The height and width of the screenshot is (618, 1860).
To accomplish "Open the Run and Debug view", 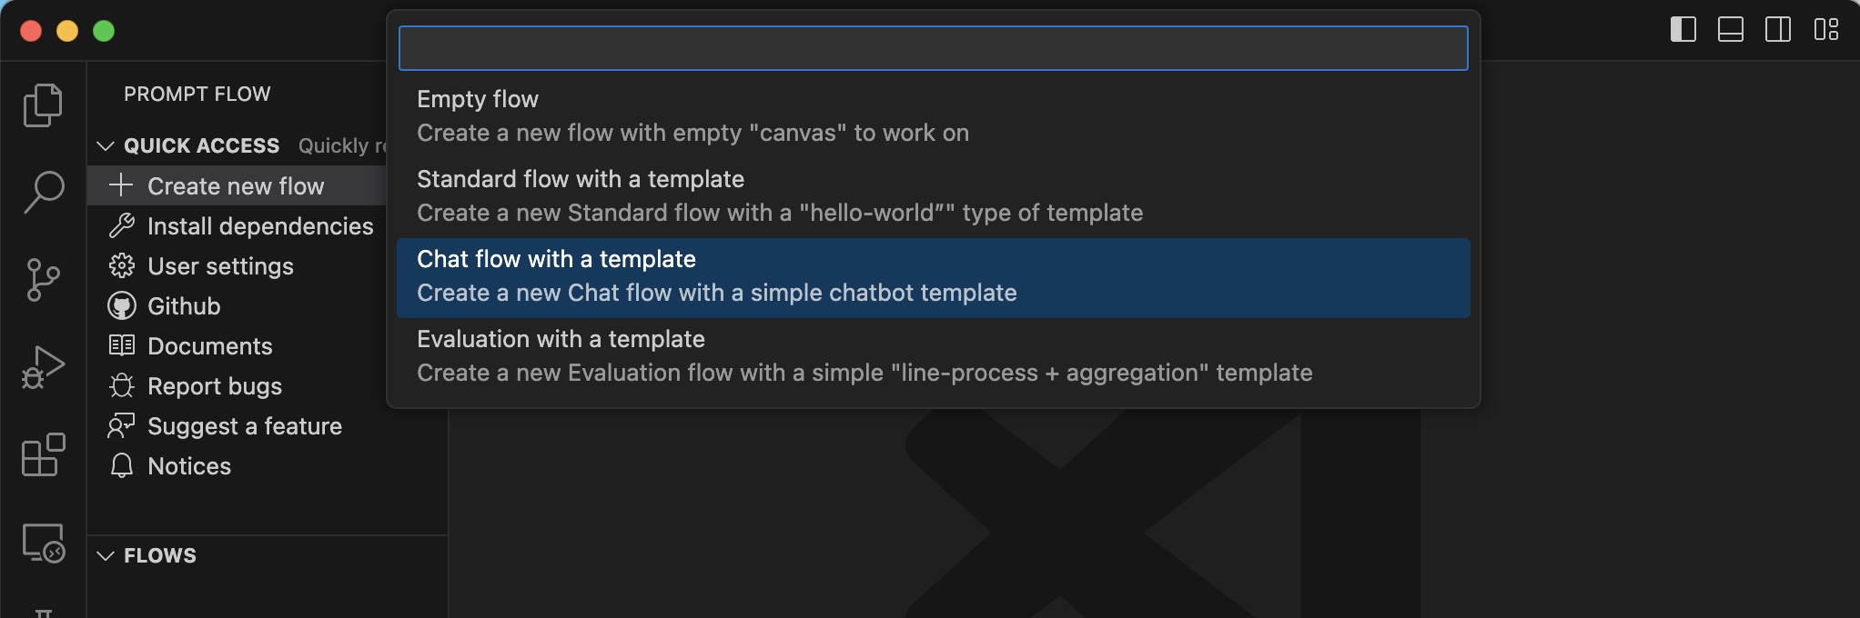I will [x=43, y=367].
